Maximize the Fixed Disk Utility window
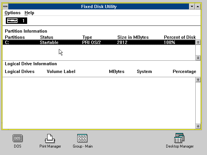The image size is (207, 155). [x=198, y=6]
